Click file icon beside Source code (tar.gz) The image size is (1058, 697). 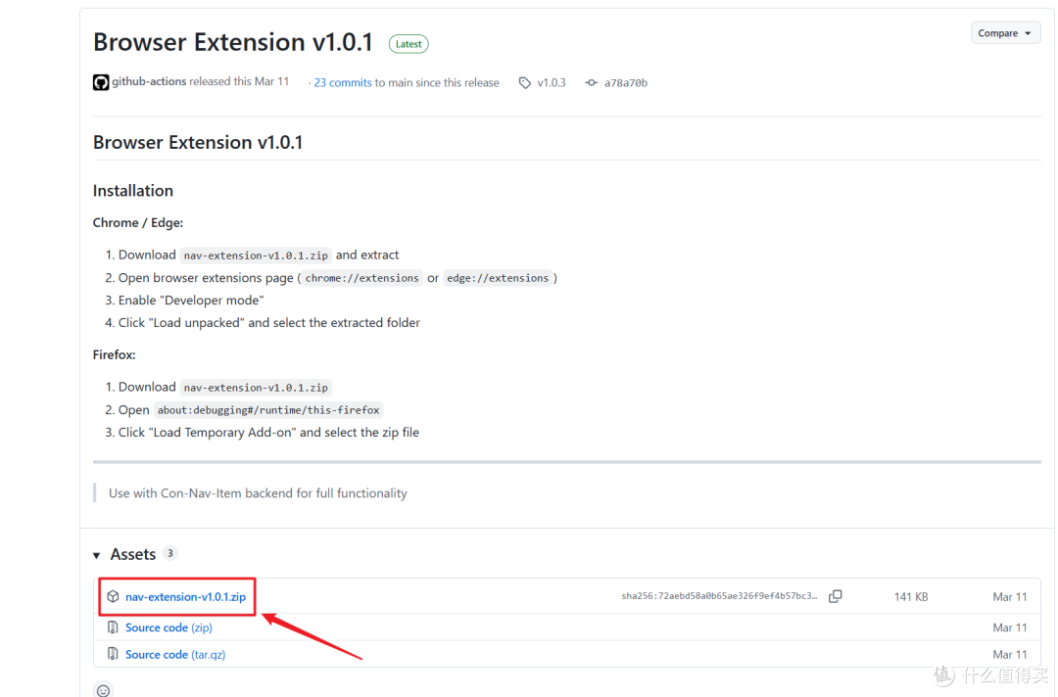tap(113, 654)
